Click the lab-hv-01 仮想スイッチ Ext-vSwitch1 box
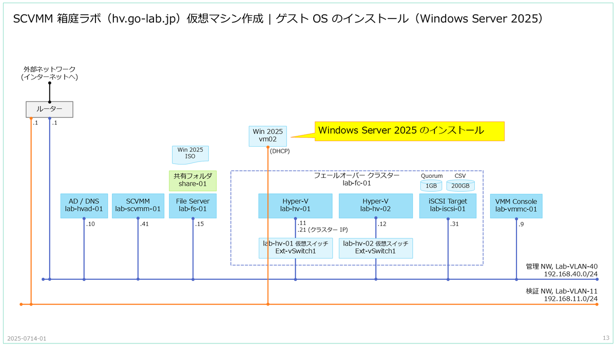This screenshot has width=616, height=346. coord(295,248)
